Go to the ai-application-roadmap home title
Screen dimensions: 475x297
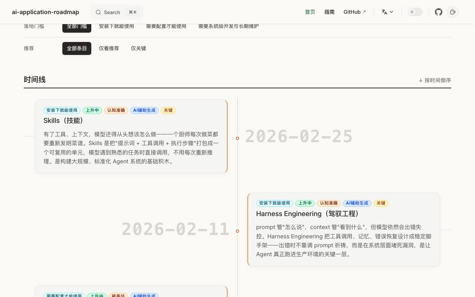coord(45,12)
